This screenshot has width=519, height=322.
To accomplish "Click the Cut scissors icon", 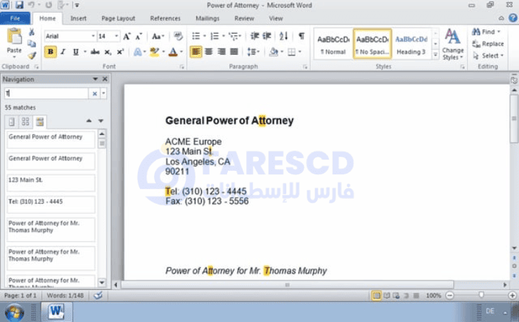I will (x=32, y=32).
